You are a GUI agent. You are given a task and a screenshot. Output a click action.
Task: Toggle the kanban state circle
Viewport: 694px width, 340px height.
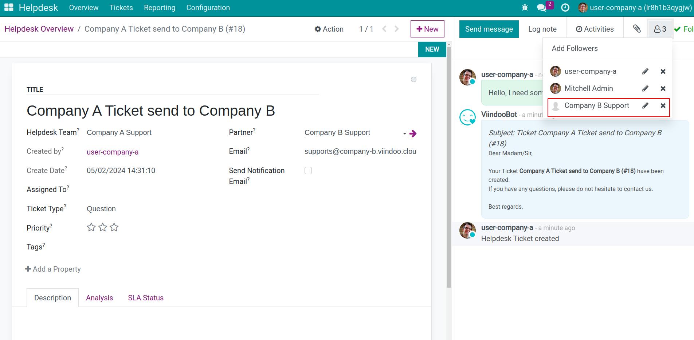413,80
